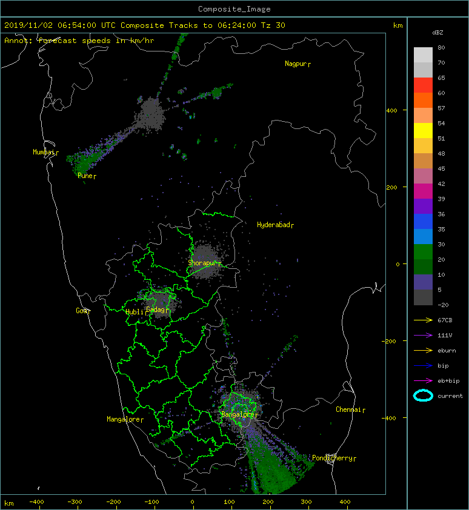Screen dimensions: 469x510
Task: Click the 'Pune' city label
Action: coord(86,176)
